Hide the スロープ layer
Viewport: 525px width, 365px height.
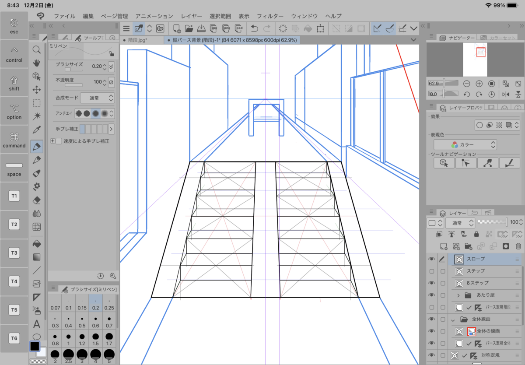click(431, 259)
